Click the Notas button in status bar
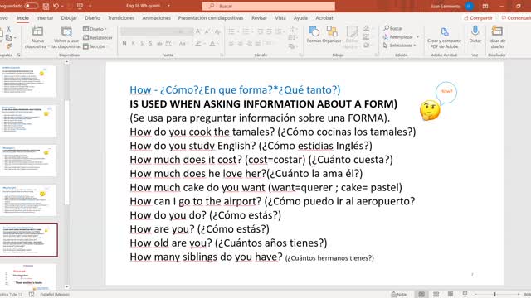 [x=399, y=295]
